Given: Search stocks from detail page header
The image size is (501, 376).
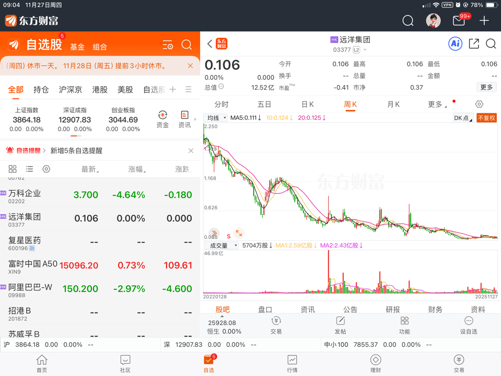Looking at the screenshot, I should [x=491, y=44].
